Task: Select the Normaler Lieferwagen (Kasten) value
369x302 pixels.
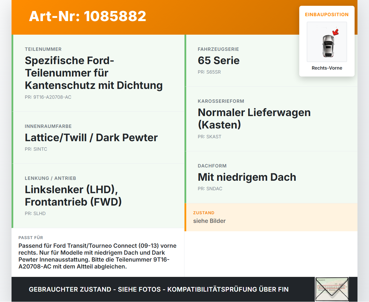Action: point(254,119)
